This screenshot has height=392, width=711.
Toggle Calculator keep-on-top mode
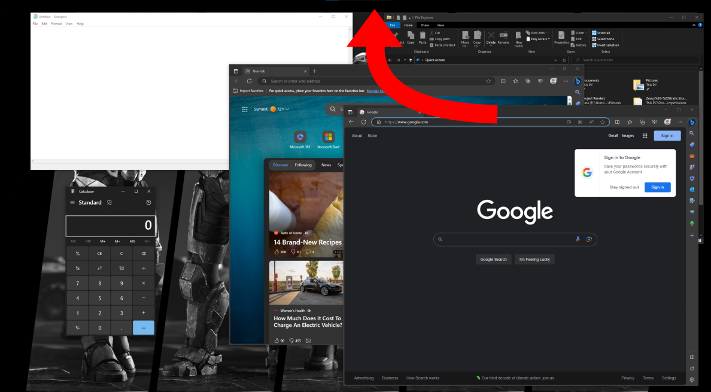pos(110,203)
